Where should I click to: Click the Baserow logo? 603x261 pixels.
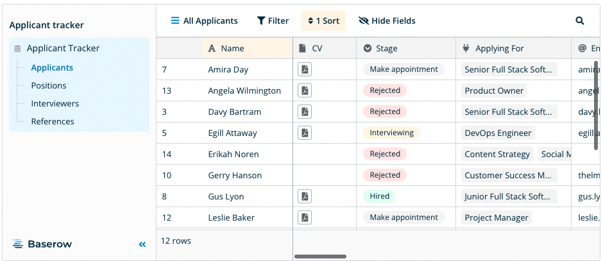tap(42, 244)
